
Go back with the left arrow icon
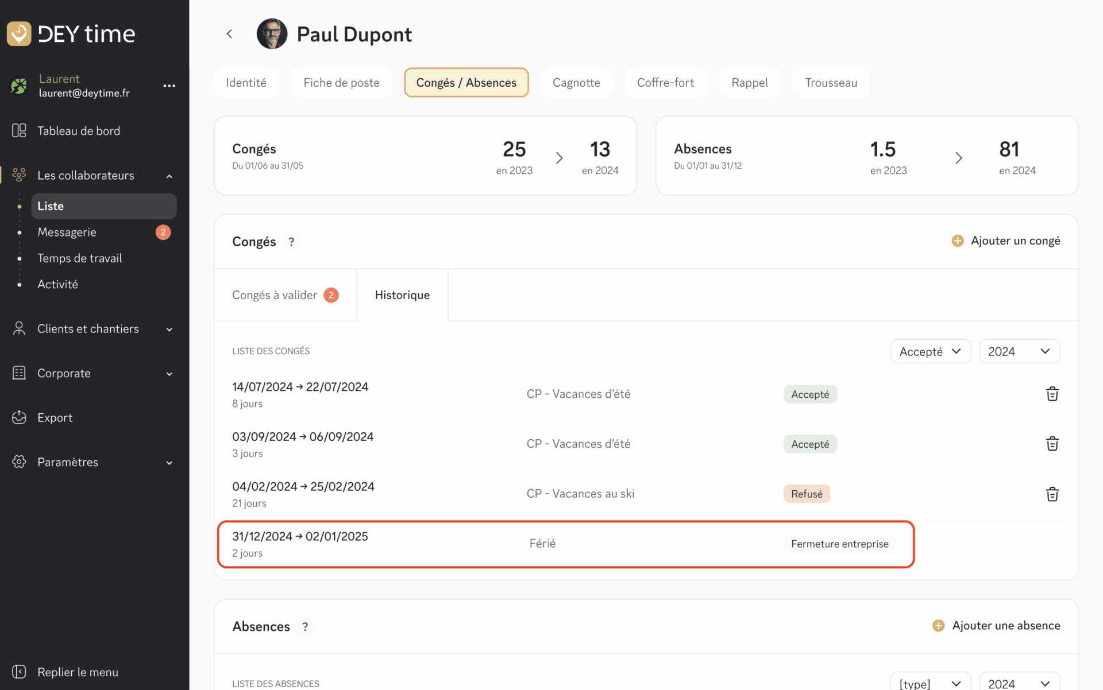point(229,34)
